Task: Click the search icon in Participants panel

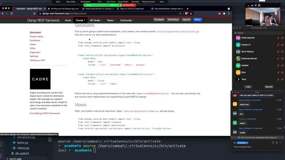Action: coord(236,33)
